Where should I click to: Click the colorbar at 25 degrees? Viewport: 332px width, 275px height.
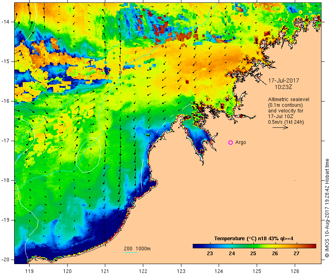[253, 246]
